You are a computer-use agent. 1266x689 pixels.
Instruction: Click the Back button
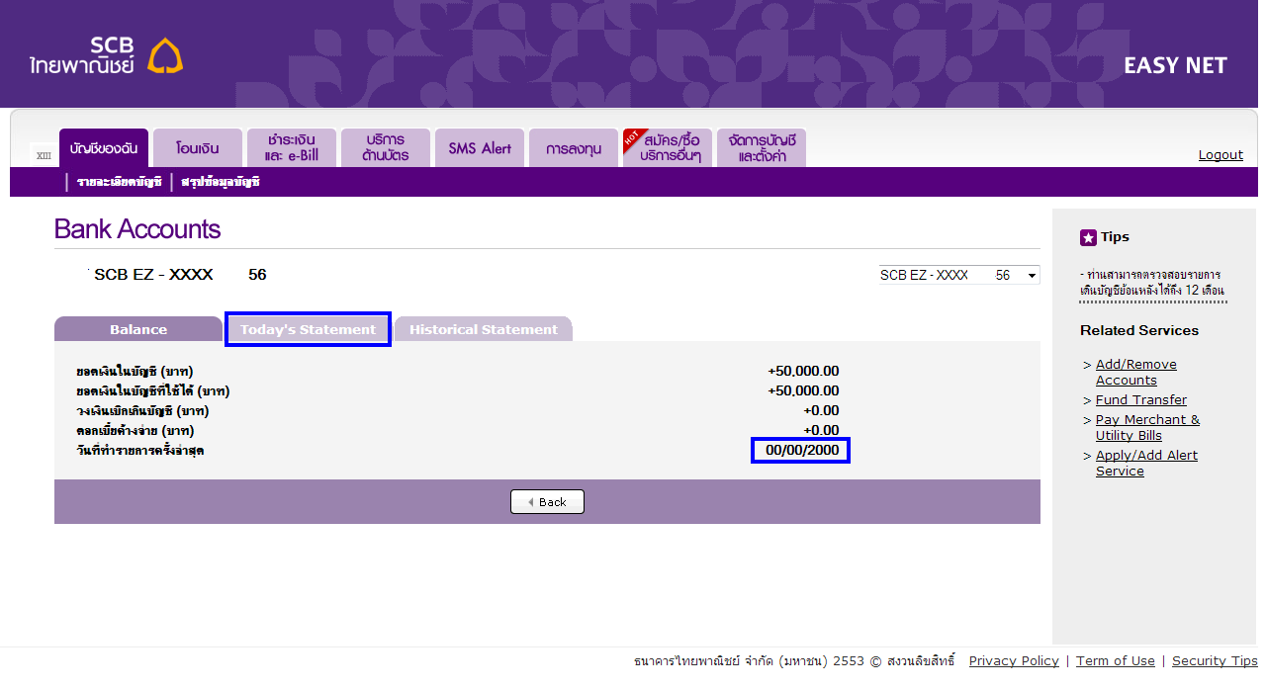coord(547,502)
